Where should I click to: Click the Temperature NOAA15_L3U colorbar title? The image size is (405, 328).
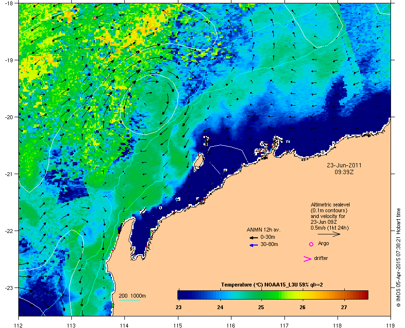point(272,285)
